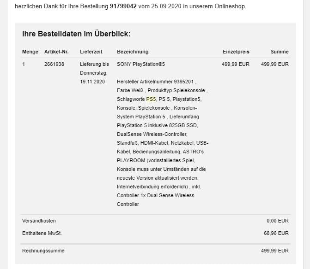Screen dimensions: 310x269
Task: Select the "Ihre Bestelldaten im Überblick" heading
Action: [x=76, y=34]
